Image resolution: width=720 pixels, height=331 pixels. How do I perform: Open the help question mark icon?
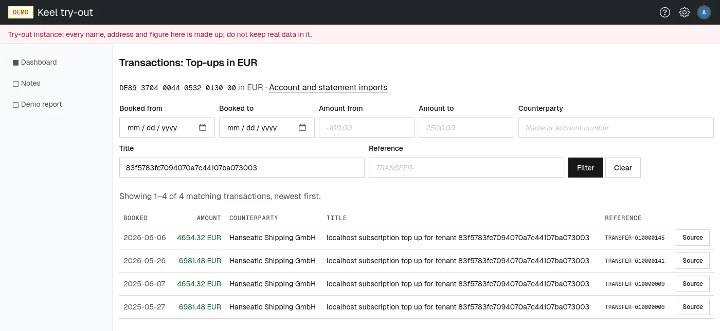click(x=665, y=12)
